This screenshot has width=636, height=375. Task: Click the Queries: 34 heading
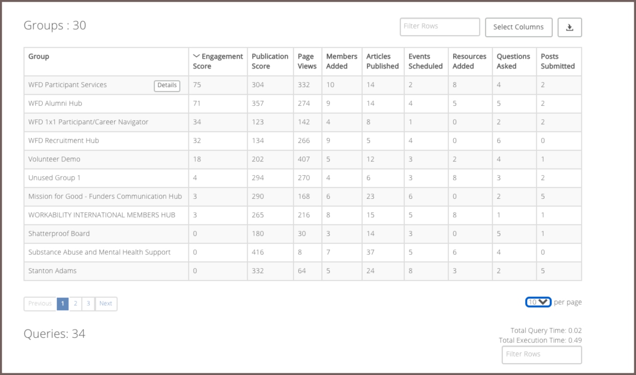coord(54,334)
